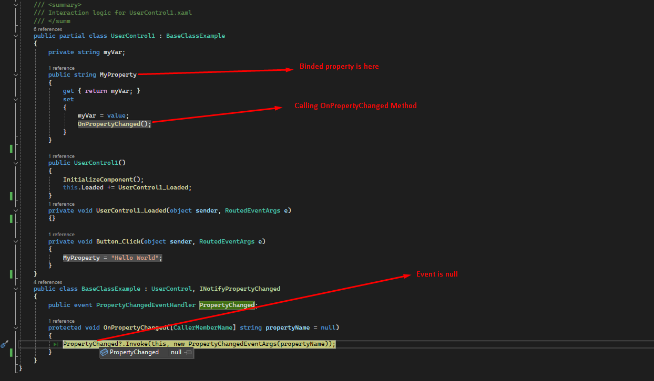
Task: Select the highlighted PropertyChanged event name
Action: pos(227,304)
